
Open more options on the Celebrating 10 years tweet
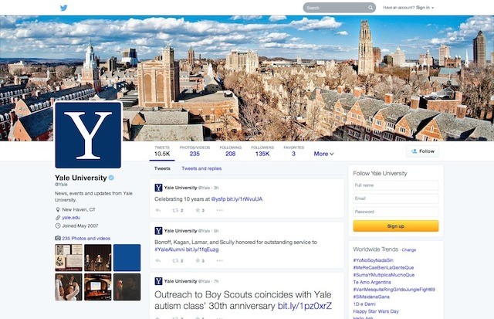[x=219, y=210]
